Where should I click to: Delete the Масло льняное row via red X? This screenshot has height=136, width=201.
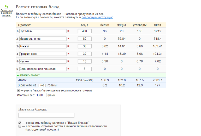coord(68,39)
